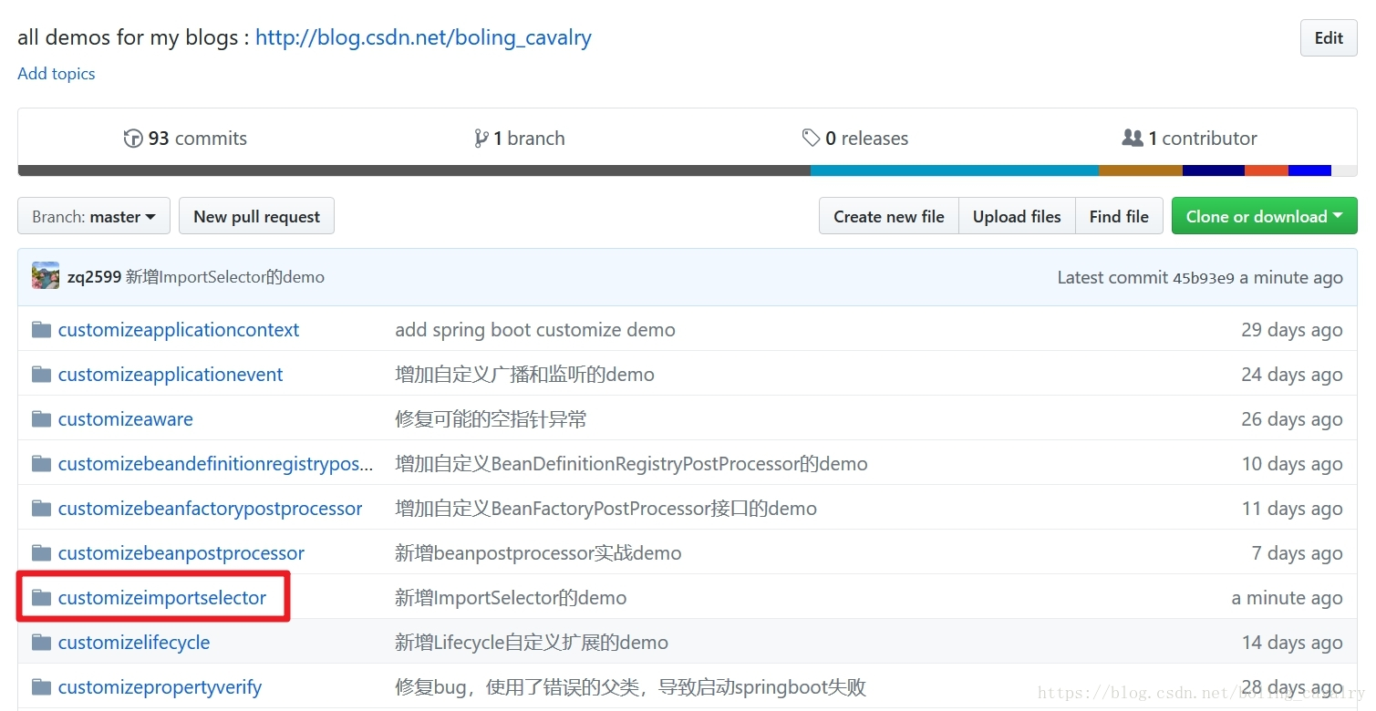
Task: Click the New pull request button
Action: click(256, 217)
